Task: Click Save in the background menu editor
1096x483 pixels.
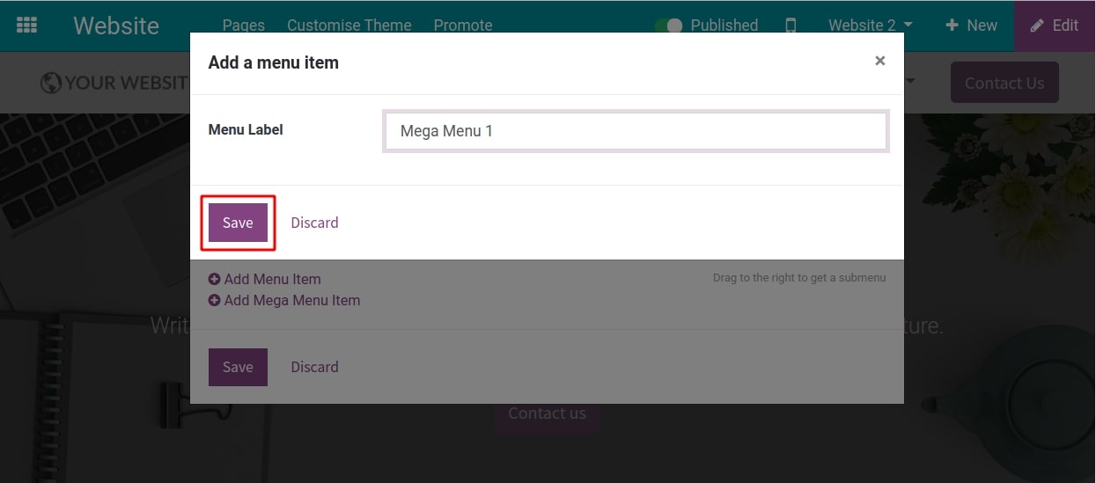Action: click(238, 367)
